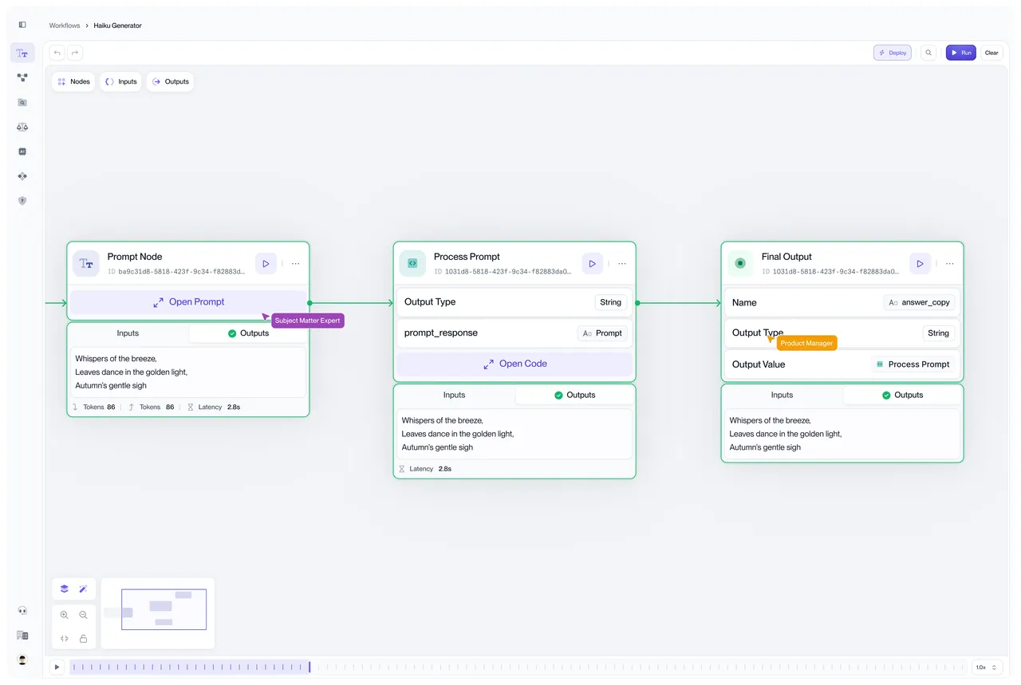Click the Final Output node icon
The width and height of the screenshot is (1021, 685).
click(x=740, y=263)
